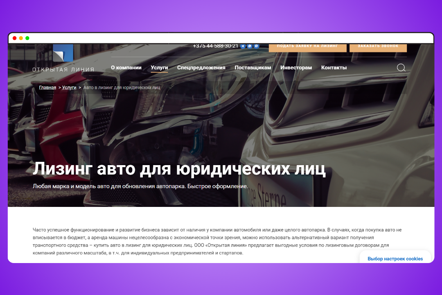Viewport: 442px width, 295px height.
Task: Click paragraph starting Часто успешное функционирование
Action: 217,241
